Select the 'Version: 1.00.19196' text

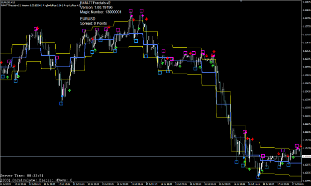pyautogui.click(x=96, y=7)
